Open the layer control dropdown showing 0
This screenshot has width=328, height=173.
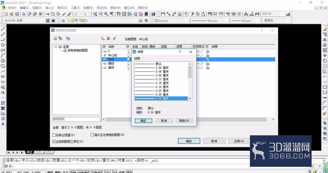tap(135, 20)
